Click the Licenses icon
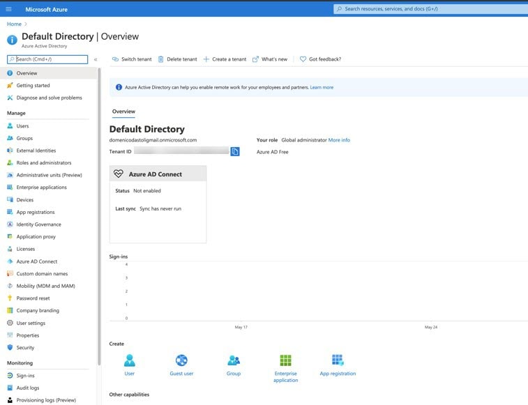 tap(10, 249)
